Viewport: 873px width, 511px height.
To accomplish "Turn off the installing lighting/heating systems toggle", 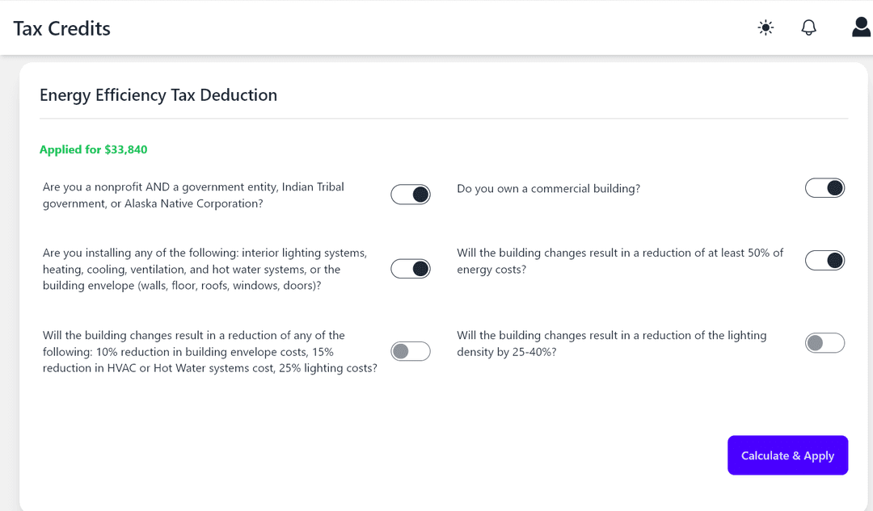I will (x=411, y=269).
